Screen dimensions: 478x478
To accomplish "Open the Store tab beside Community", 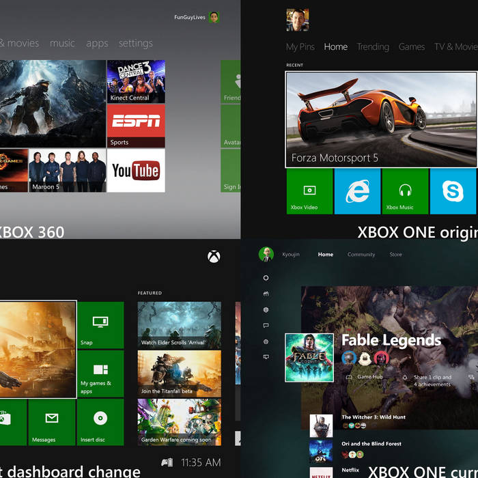I will [395, 254].
